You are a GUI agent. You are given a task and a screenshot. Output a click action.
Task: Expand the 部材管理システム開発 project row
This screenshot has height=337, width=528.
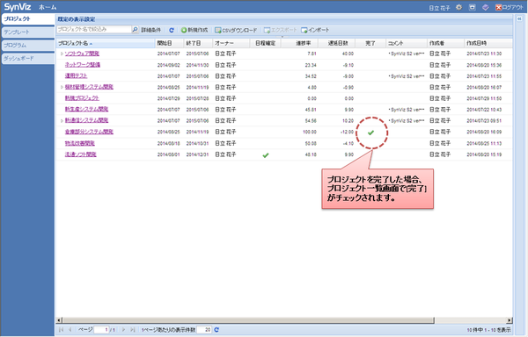(x=62, y=87)
